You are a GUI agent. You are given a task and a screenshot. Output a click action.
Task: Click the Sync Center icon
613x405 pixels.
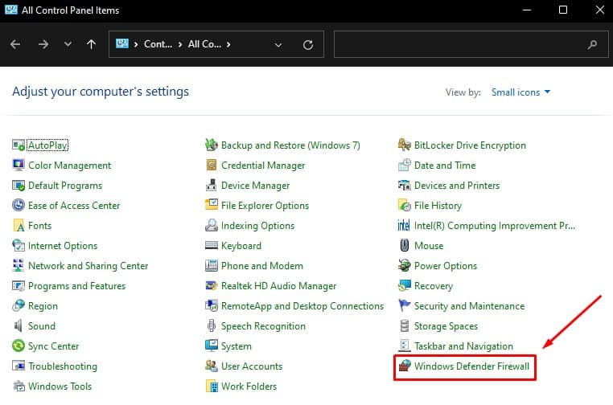[x=19, y=346]
